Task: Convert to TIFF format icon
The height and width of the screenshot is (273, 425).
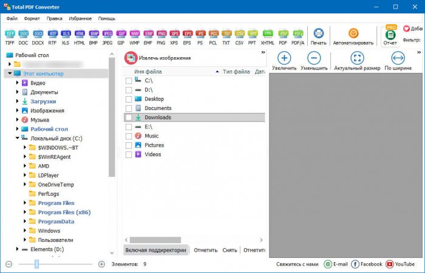Action: [10, 34]
